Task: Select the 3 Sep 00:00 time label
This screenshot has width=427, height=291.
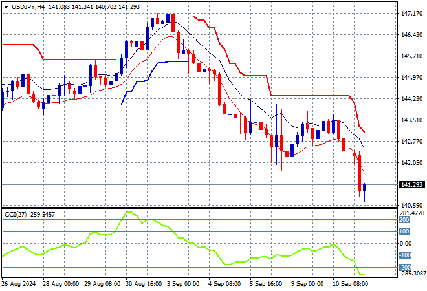Action: tap(184, 284)
